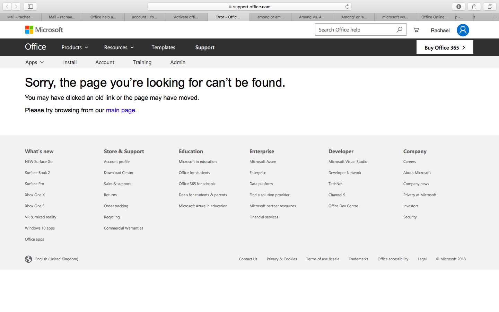
Task: Open the Privacy at Microsoft link
Action: point(420,195)
